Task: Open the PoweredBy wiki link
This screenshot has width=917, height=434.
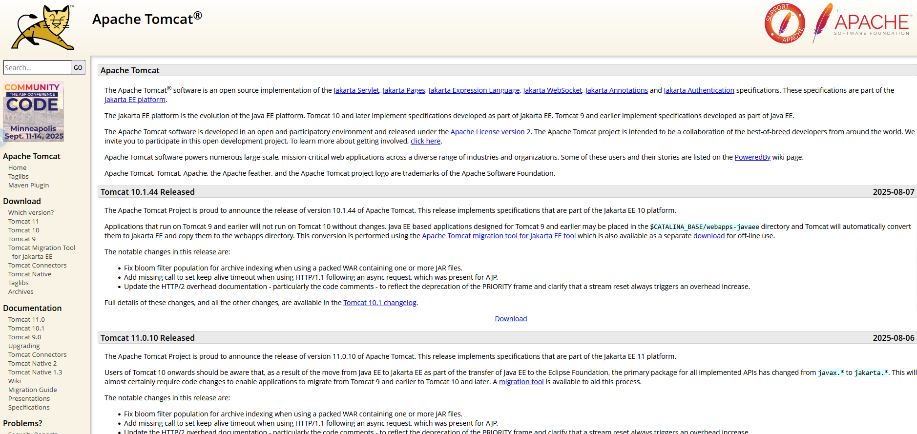Action: coord(752,157)
